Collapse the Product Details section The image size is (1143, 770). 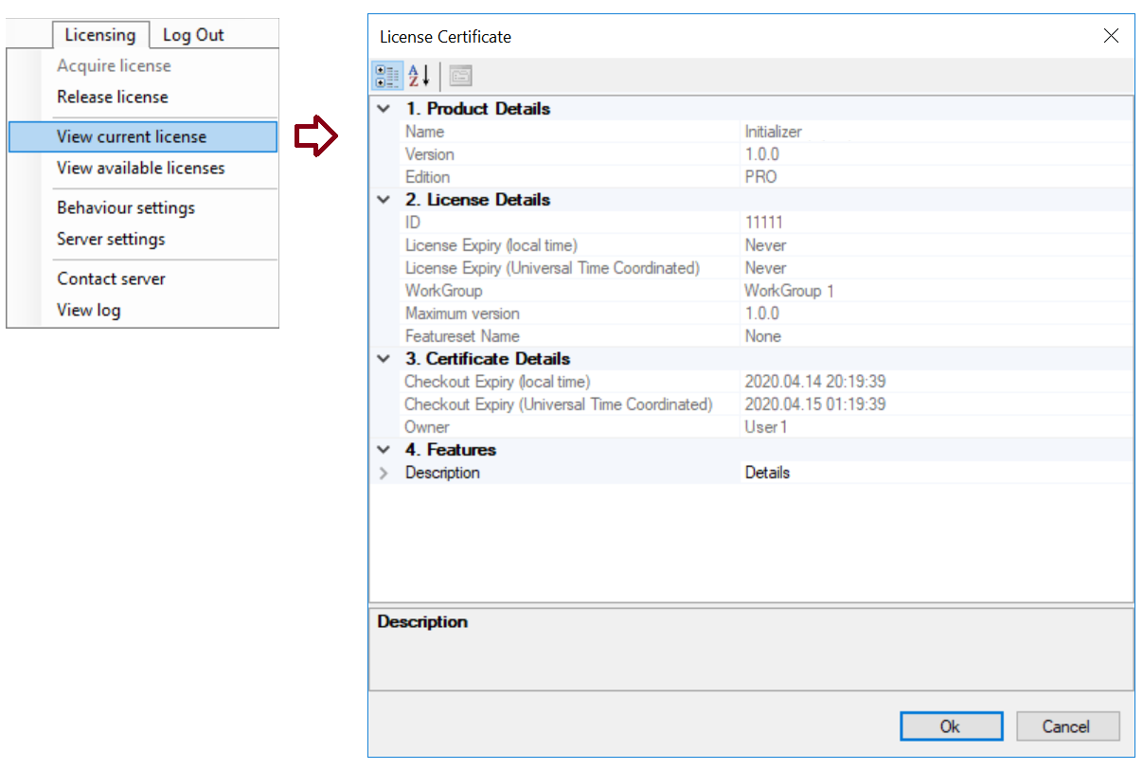point(384,109)
